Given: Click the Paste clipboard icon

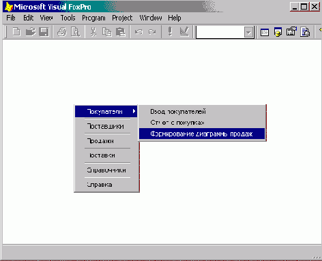Looking at the screenshot, I should (x=121, y=32).
